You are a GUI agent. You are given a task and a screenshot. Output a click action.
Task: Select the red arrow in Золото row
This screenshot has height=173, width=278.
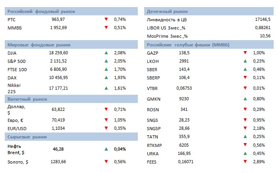(x=106, y=161)
